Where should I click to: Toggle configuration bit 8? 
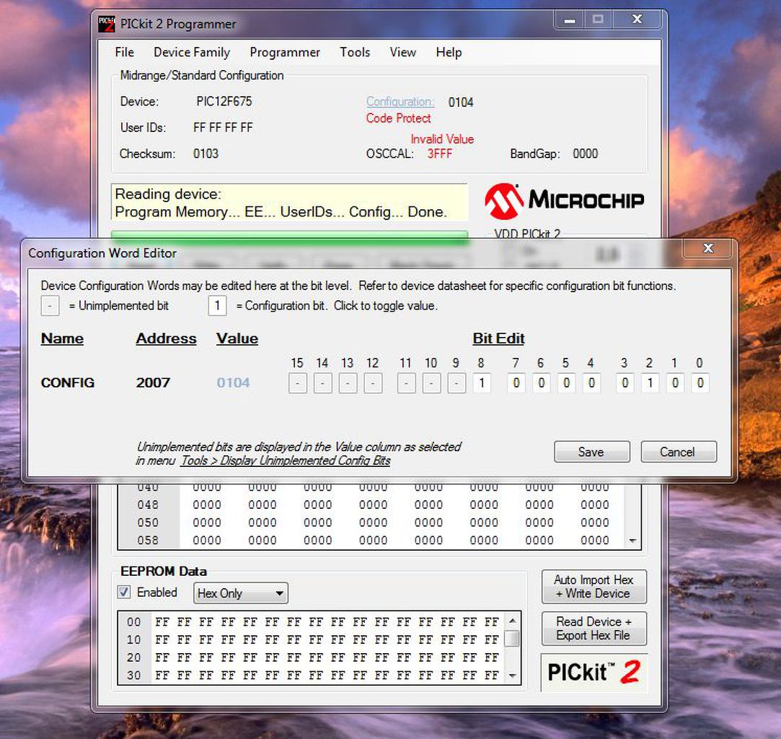click(x=481, y=382)
